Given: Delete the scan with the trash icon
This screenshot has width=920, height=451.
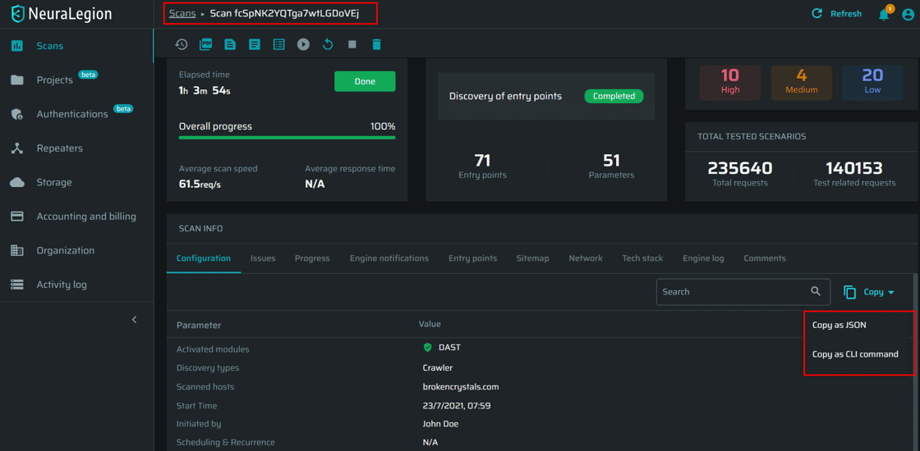Looking at the screenshot, I should pos(377,44).
